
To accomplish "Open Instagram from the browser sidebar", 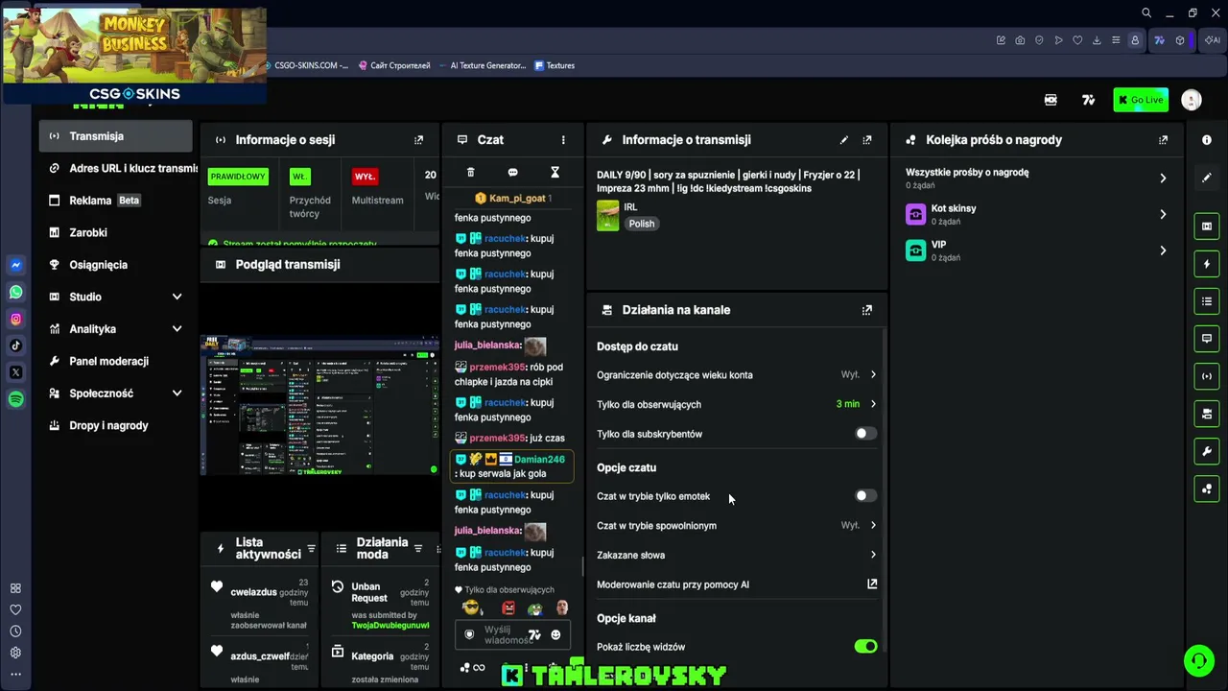I will tap(16, 319).
